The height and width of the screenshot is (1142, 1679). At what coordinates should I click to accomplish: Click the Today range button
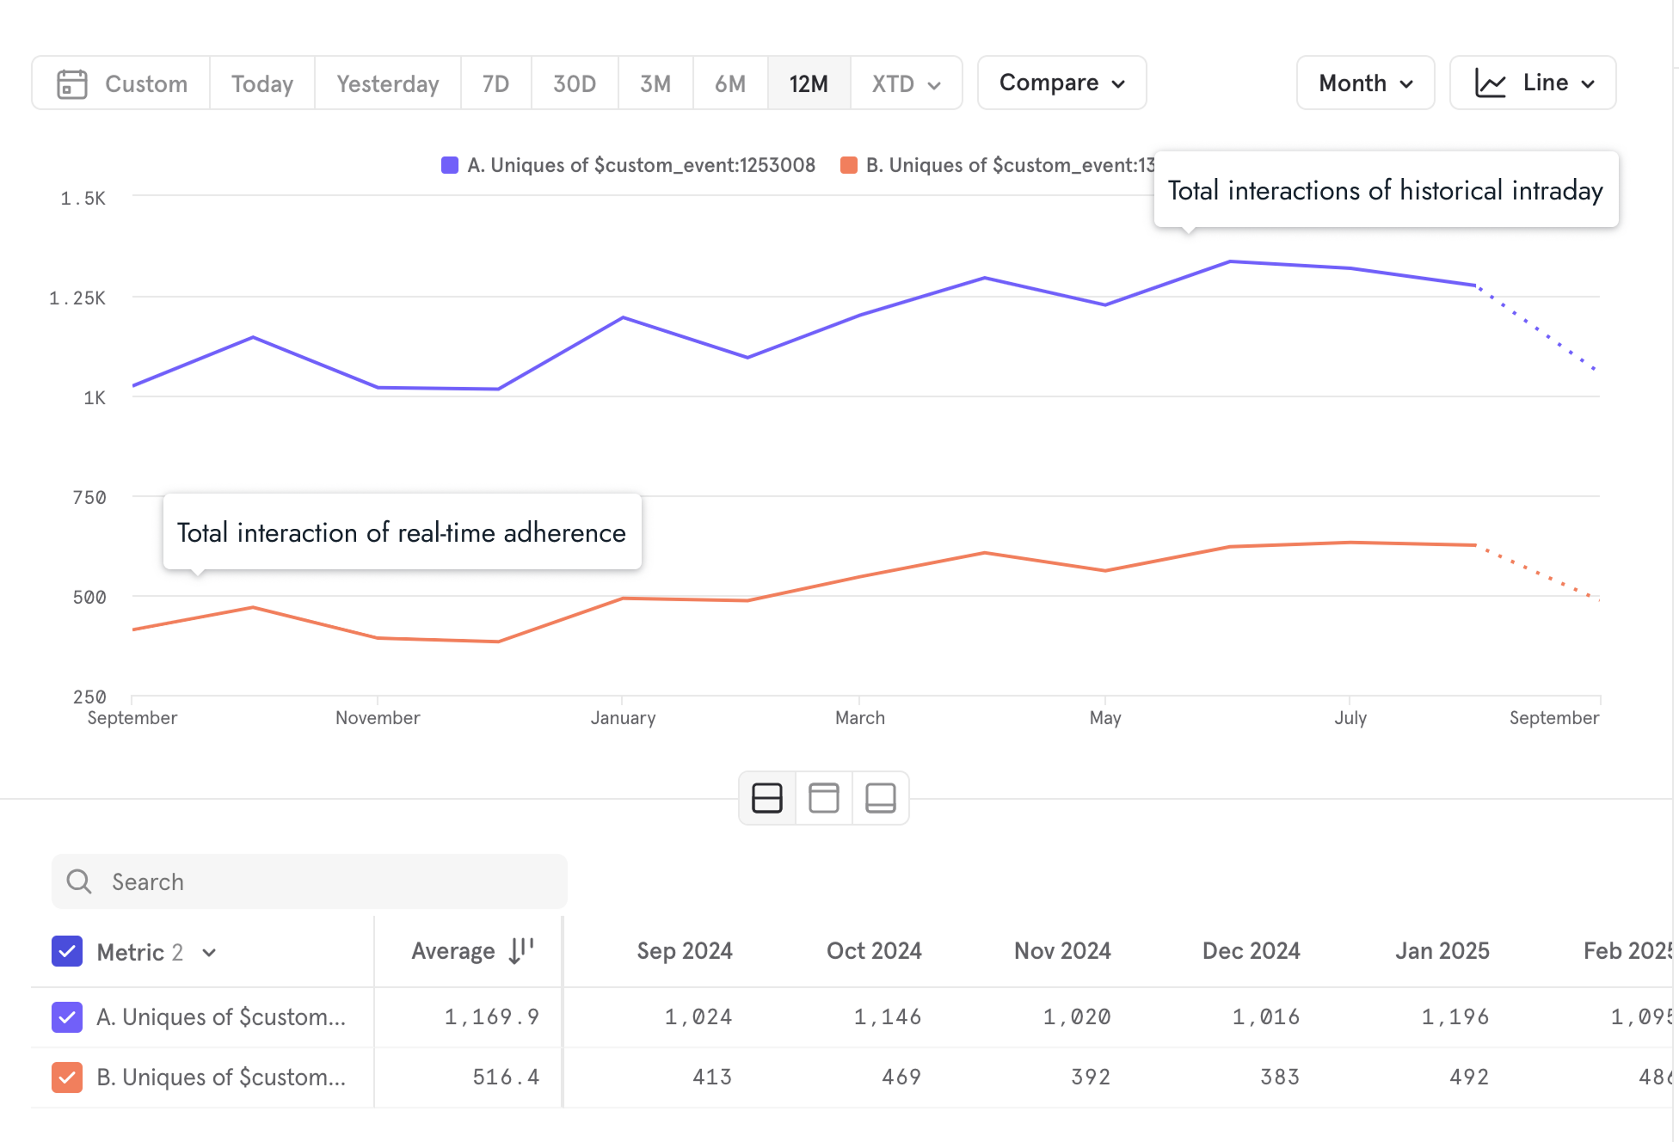point(261,84)
